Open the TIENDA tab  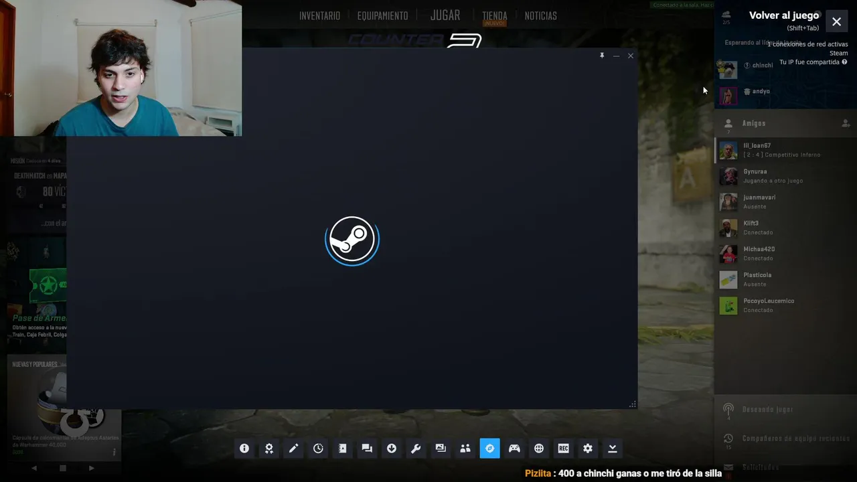tap(495, 15)
